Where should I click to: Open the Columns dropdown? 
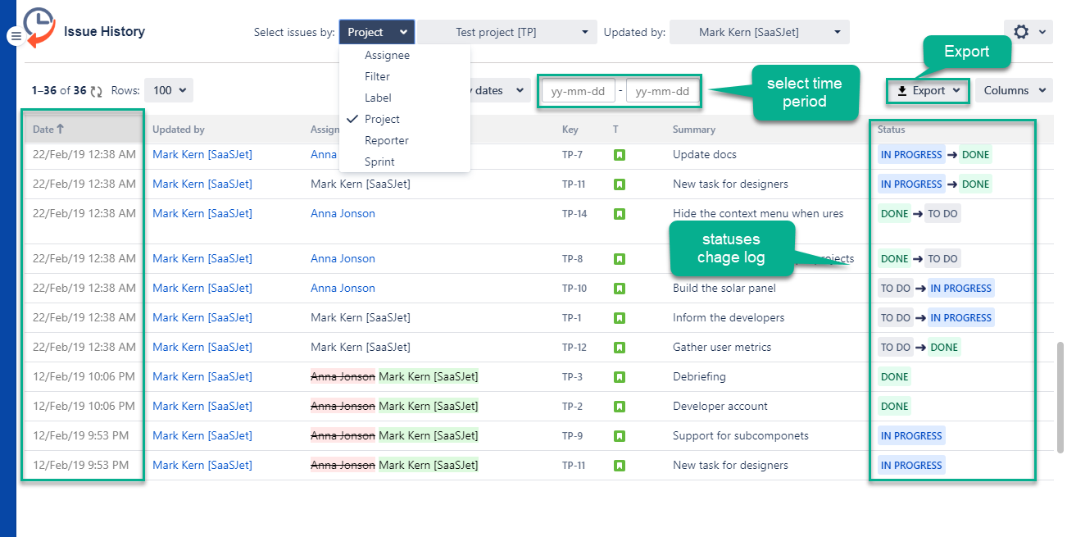click(x=1015, y=90)
